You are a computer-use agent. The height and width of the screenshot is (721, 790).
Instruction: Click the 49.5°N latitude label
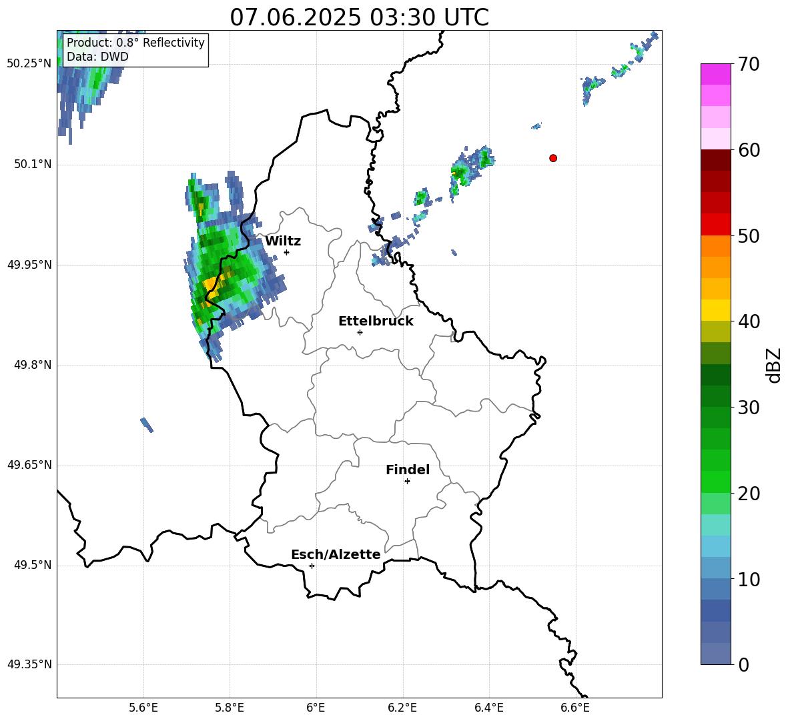point(33,565)
